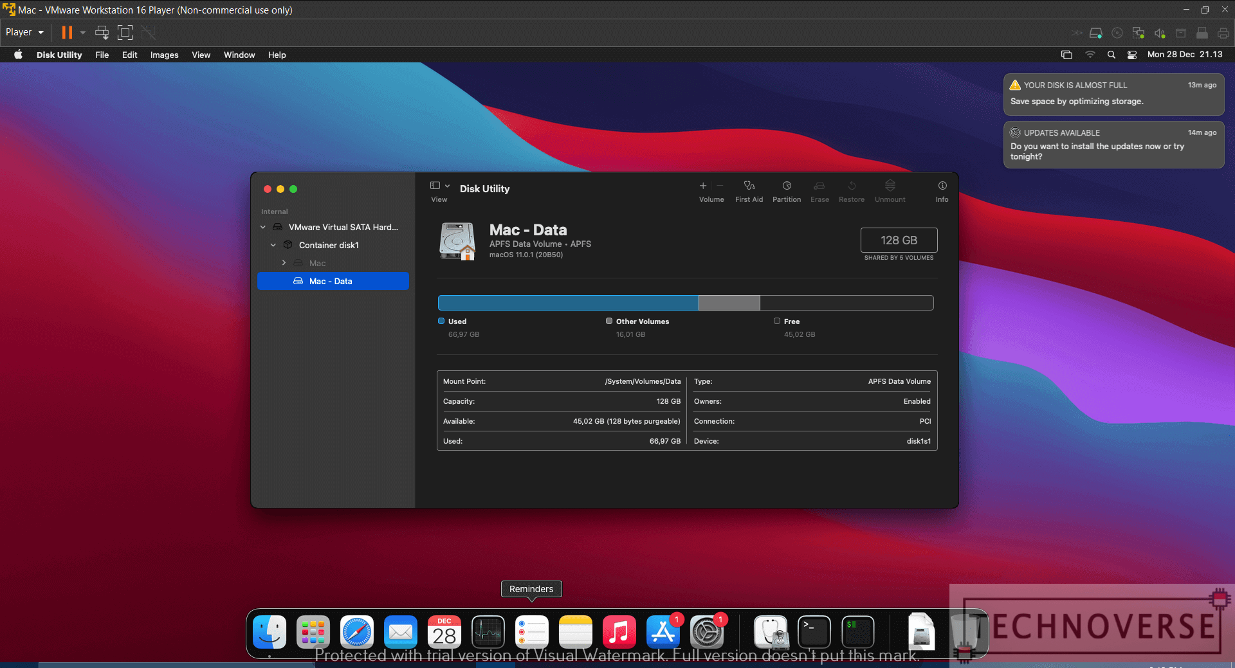This screenshot has width=1235, height=668.
Task: Open the Trash in the Dock
Action: pos(965,632)
